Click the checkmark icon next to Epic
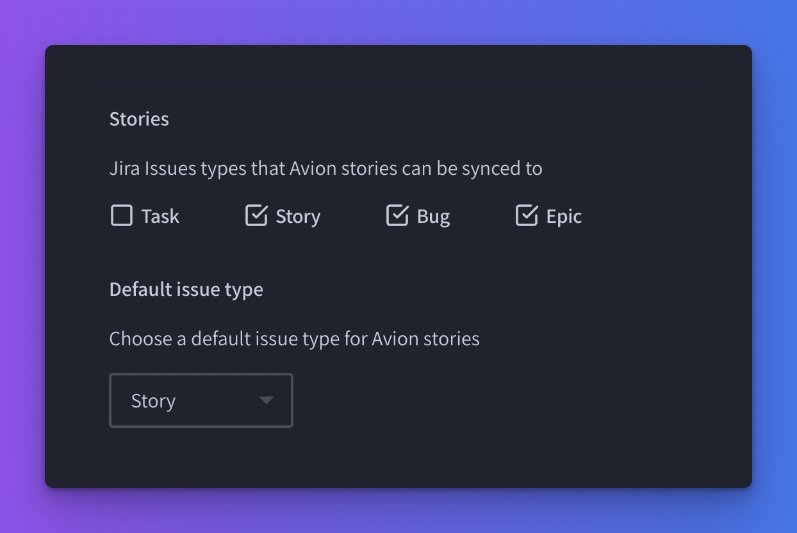 click(527, 216)
